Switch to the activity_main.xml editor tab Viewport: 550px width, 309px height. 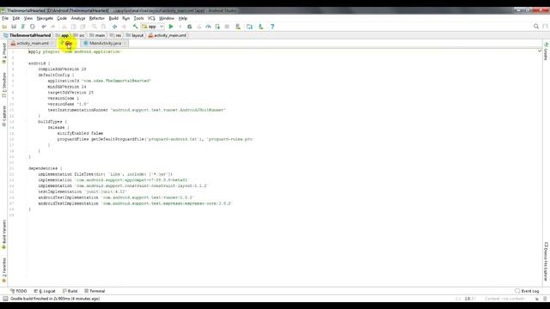pos(33,44)
